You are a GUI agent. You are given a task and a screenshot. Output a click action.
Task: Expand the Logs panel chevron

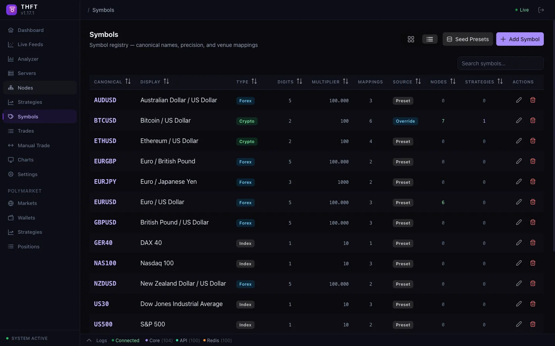pos(89,340)
